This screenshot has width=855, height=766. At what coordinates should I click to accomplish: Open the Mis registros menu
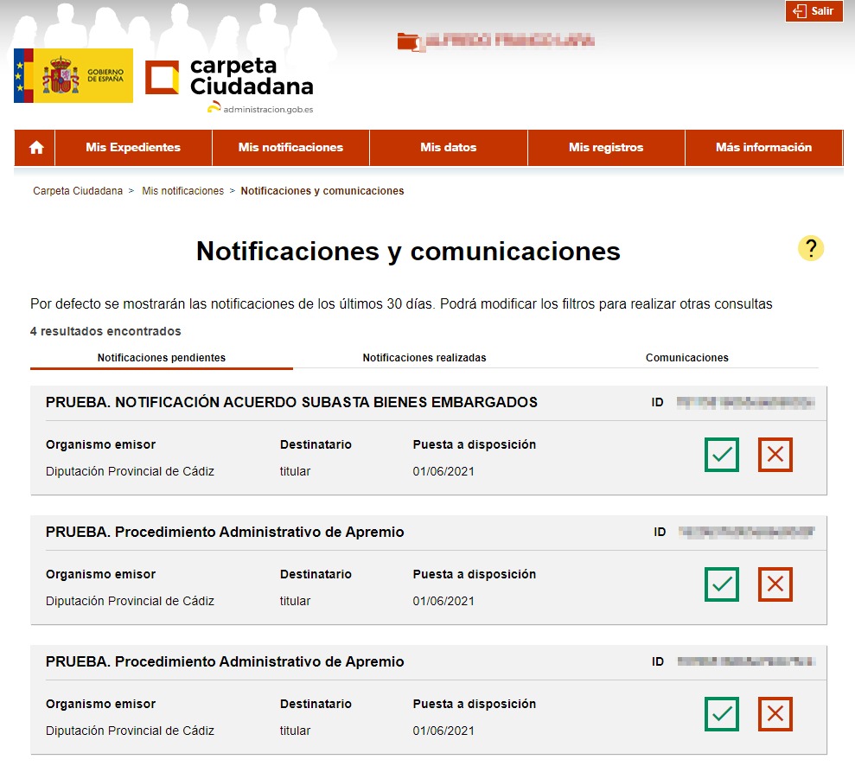[606, 148]
